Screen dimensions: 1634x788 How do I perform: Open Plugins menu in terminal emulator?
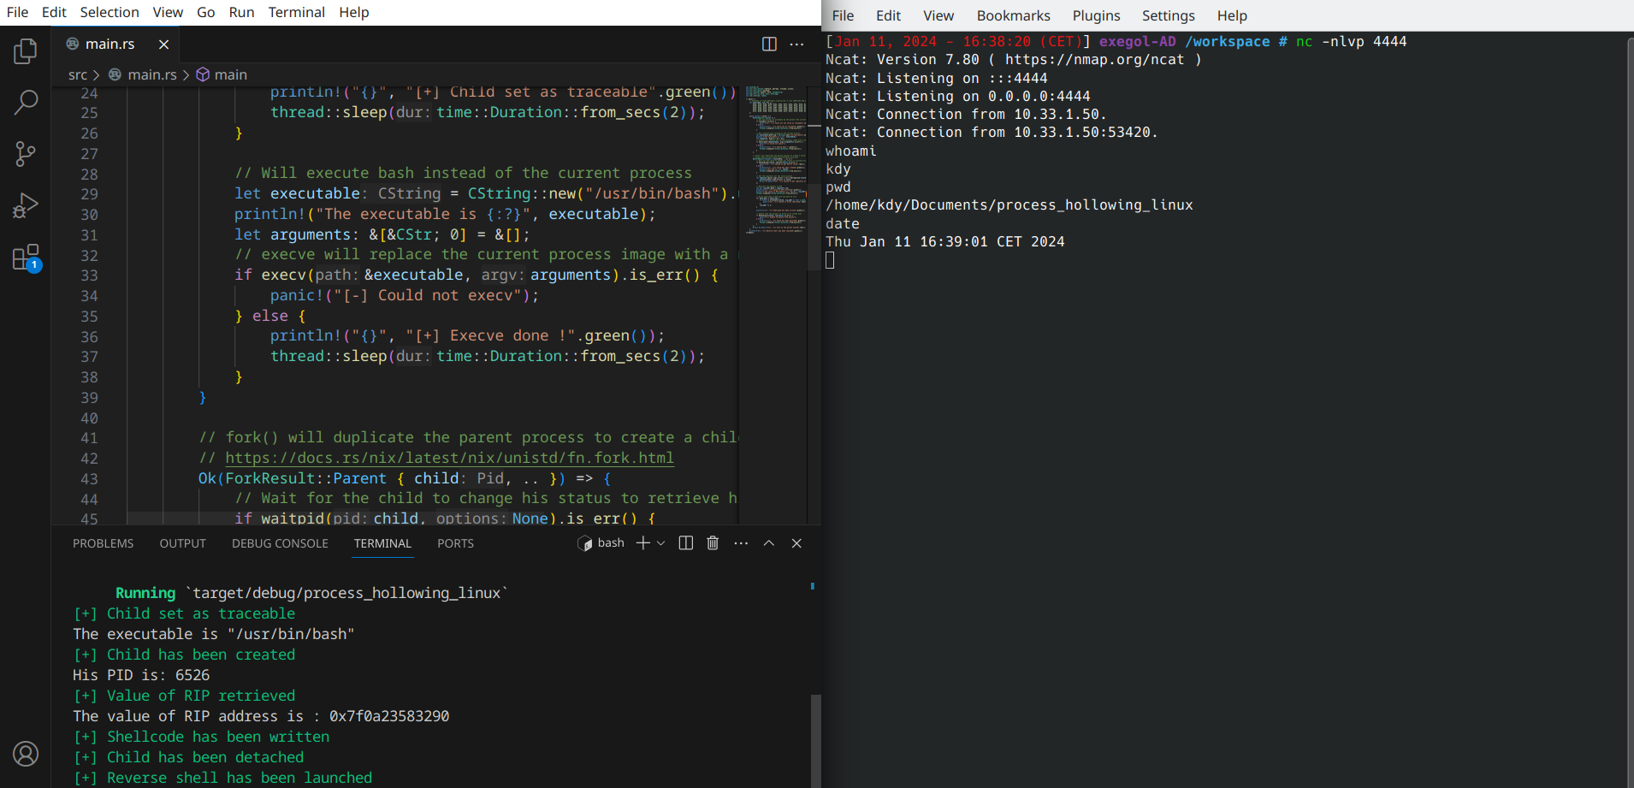pyautogui.click(x=1096, y=15)
